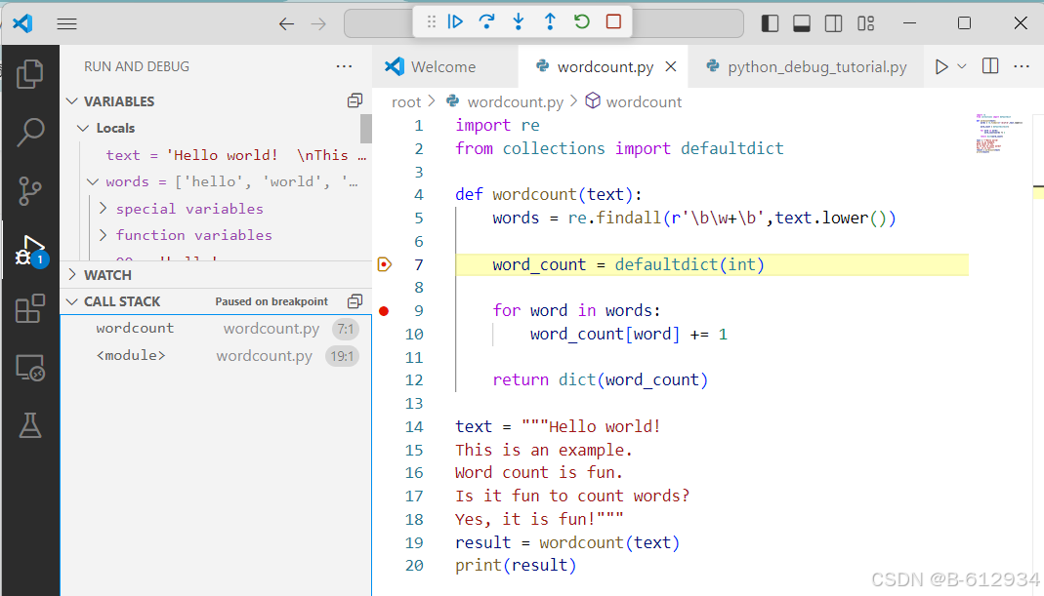Collapse all in the Call Stack section
This screenshot has height=596, width=1044.
click(355, 301)
